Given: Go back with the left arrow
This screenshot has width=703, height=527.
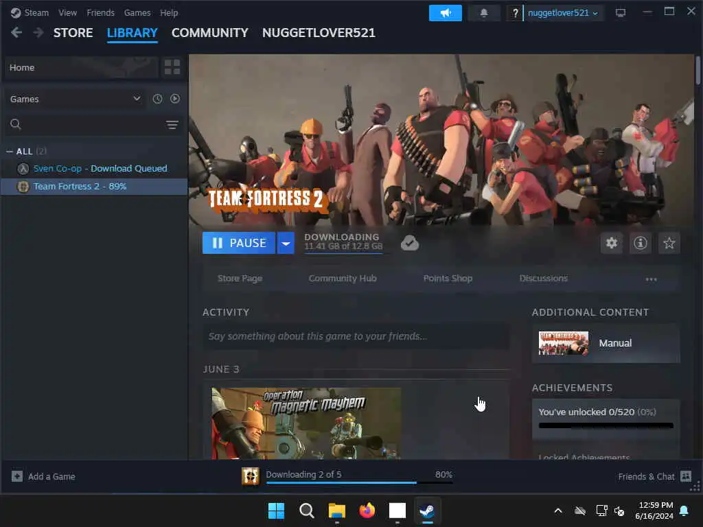Looking at the screenshot, I should (16, 32).
